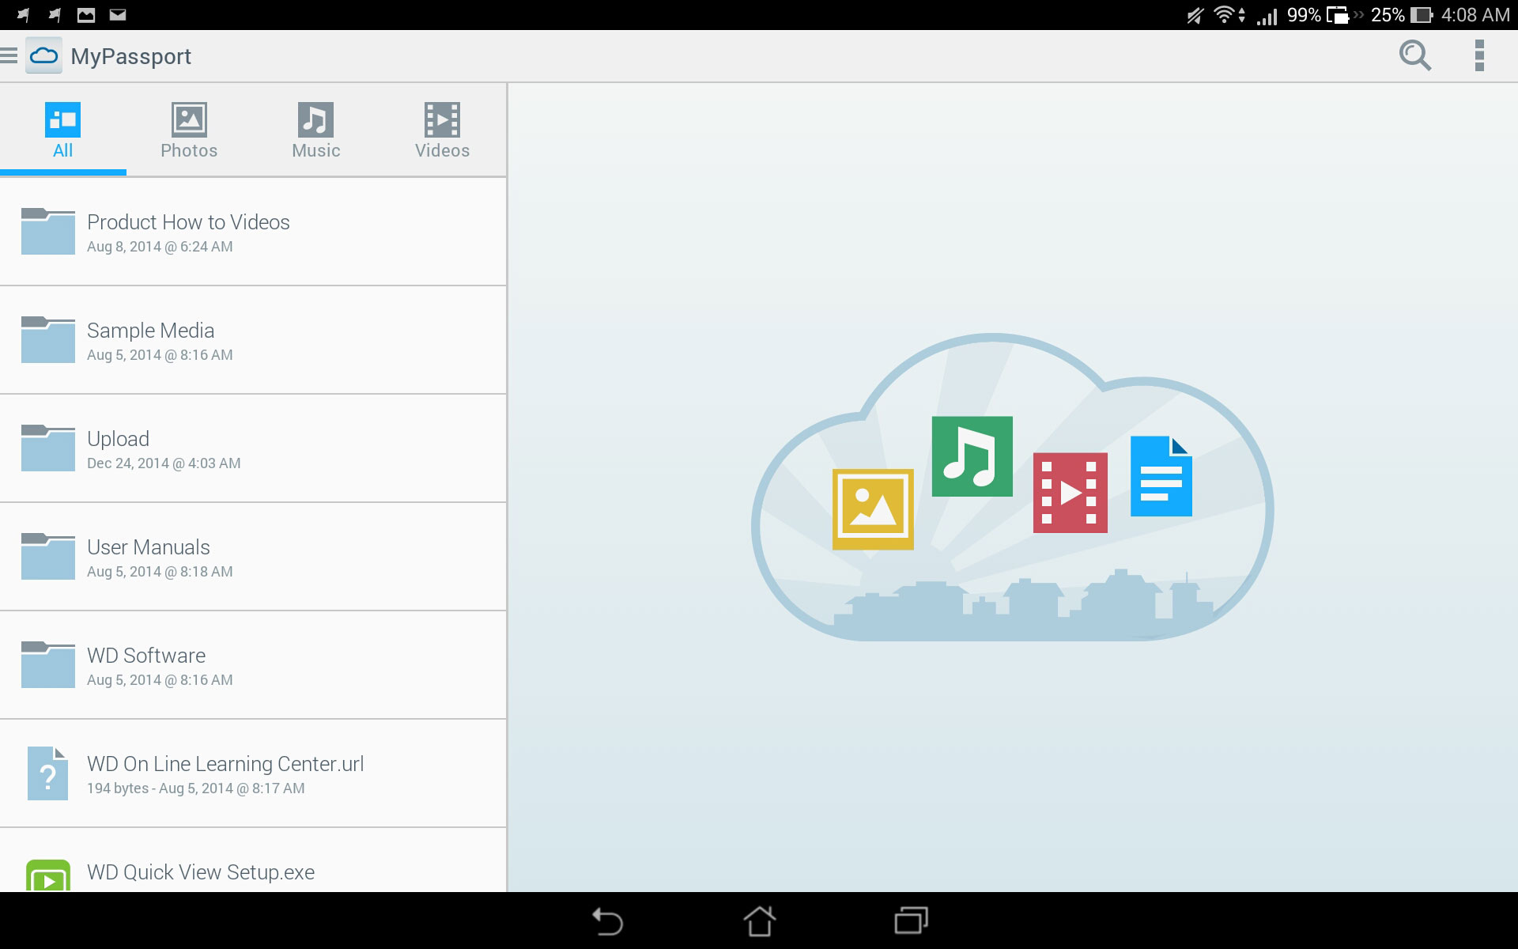Tap the green music note icon in cloud
This screenshot has width=1518, height=949.
pos(972,456)
